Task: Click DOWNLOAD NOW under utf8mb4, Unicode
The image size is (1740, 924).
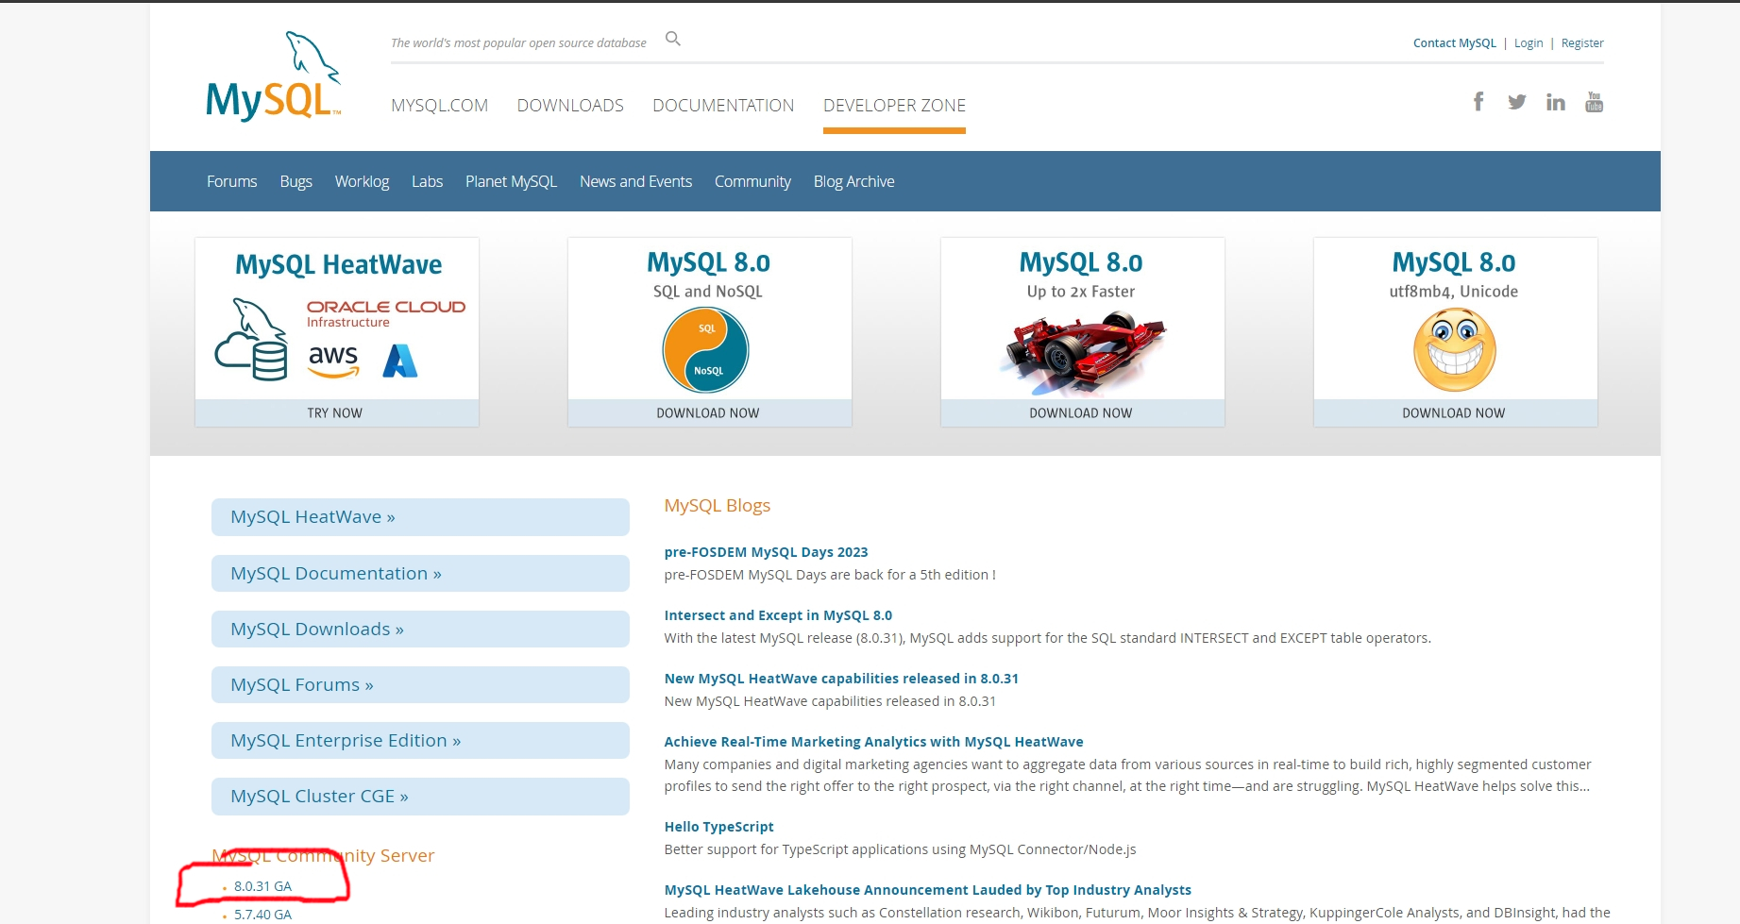Action: point(1455,413)
